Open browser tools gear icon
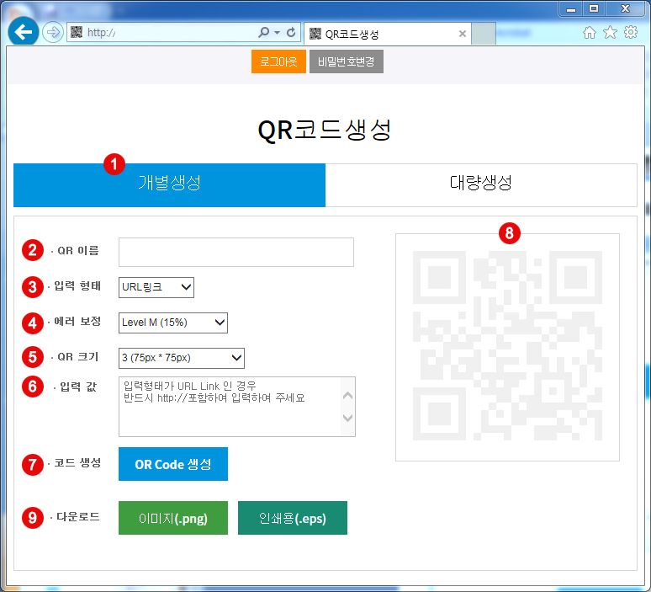 tap(631, 32)
